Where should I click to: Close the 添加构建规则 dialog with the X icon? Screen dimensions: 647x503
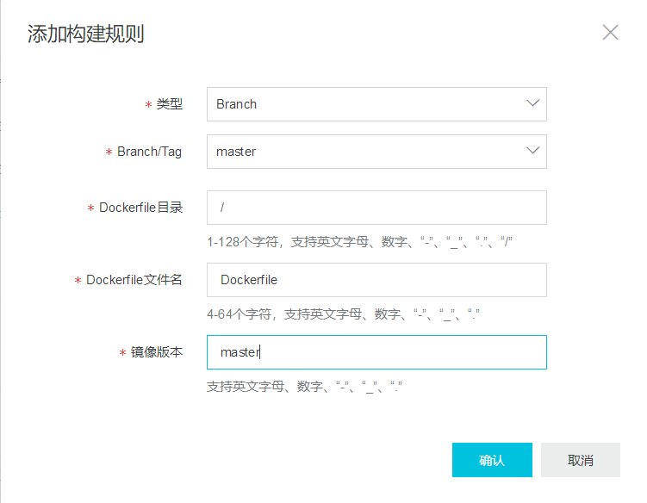(610, 32)
